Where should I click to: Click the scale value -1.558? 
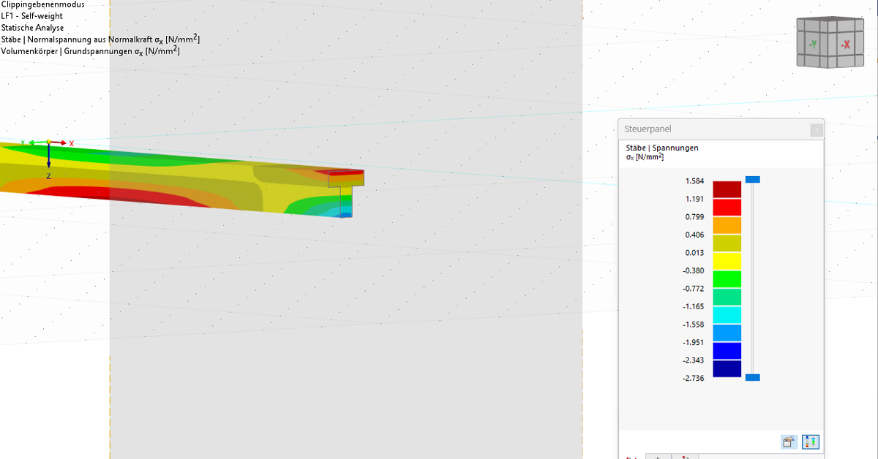(x=693, y=324)
